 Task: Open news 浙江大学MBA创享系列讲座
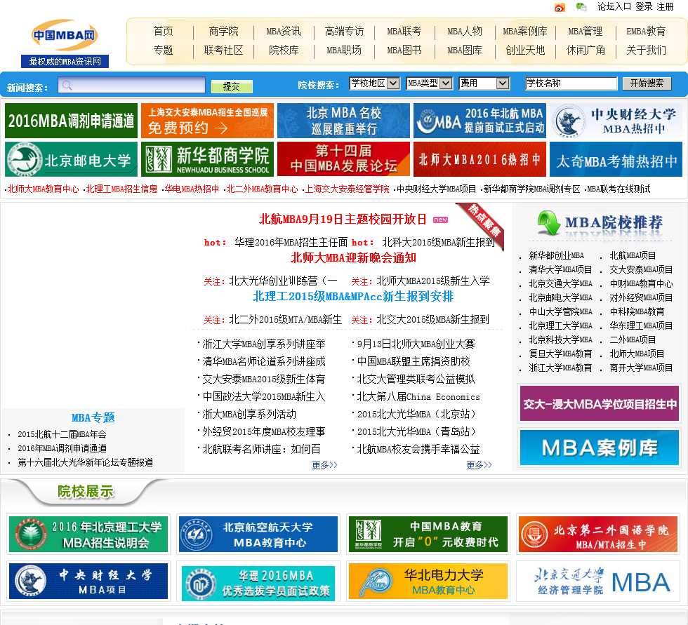pyautogui.click(x=264, y=344)
